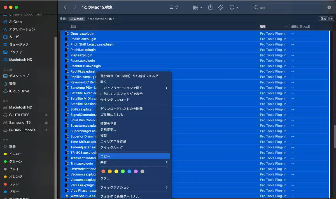
Task: Go back with the toolbar back arrow
Action: click(65, 7)
